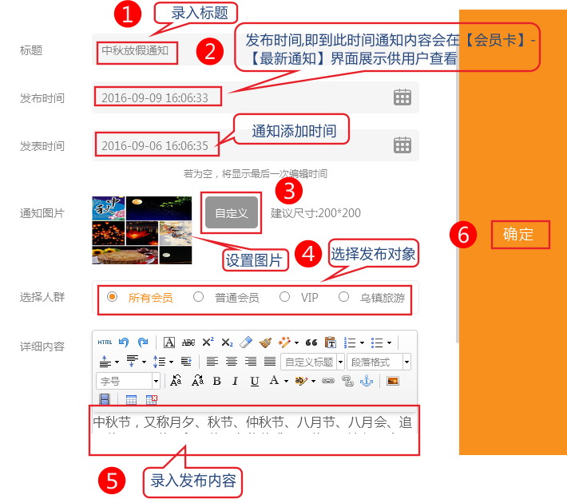Choose the VIP audience radio button
The width and height of the screenshot is (567, 499).
285,297
